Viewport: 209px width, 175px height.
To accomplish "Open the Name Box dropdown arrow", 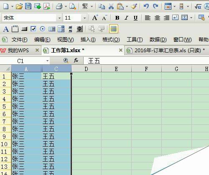I will (x=48, y=61).
